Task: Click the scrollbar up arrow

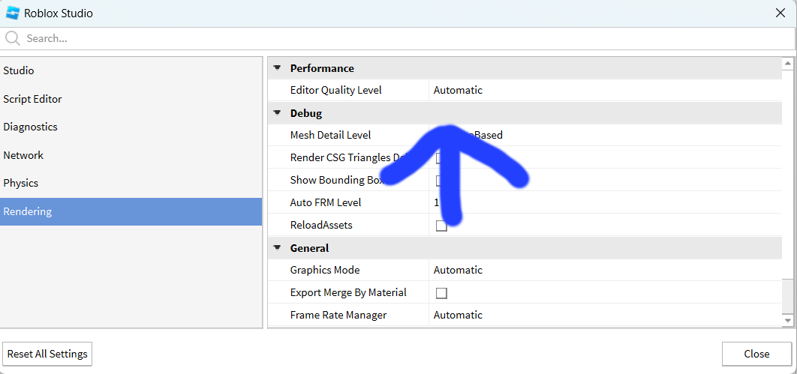Action: [788, 64]
